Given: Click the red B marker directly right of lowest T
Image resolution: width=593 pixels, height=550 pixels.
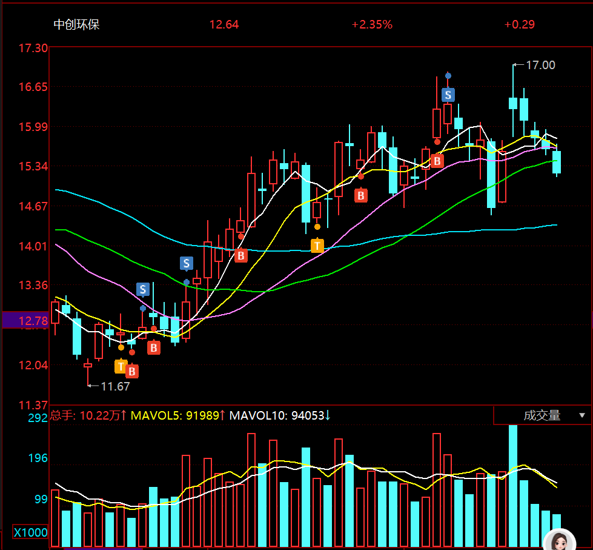Looking at the screenshot, I should [x=132, y=371].
